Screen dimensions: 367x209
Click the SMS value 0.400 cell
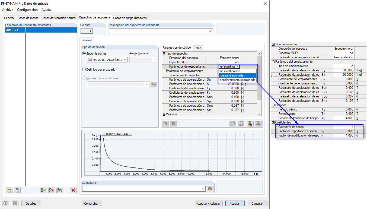229,97
